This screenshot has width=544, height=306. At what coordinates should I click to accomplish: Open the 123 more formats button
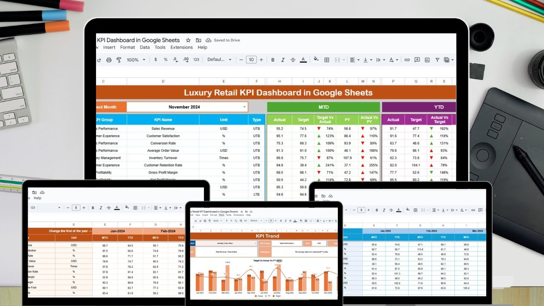[x=196, y=60]
